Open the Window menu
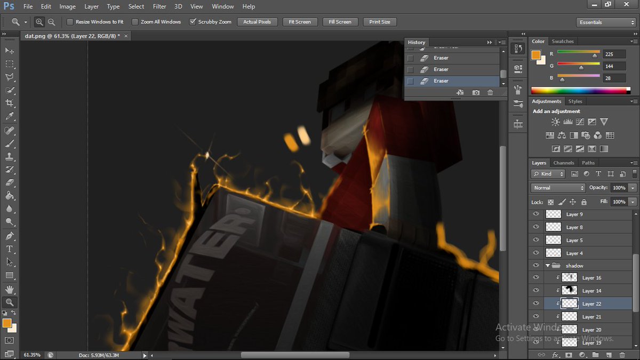The image size is (640, 360). point(222,6)
